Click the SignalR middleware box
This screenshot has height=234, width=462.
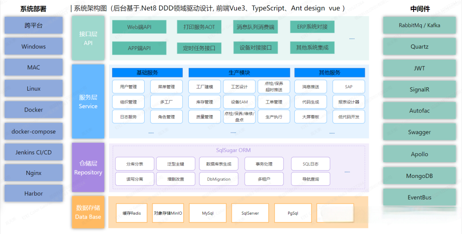420,89
